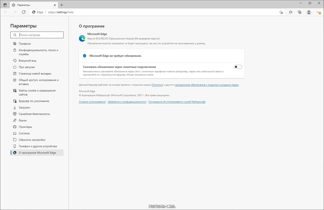Screen dimensions: 324x210
Task: Open a new tab with plus button
Action: click(62, 5)
